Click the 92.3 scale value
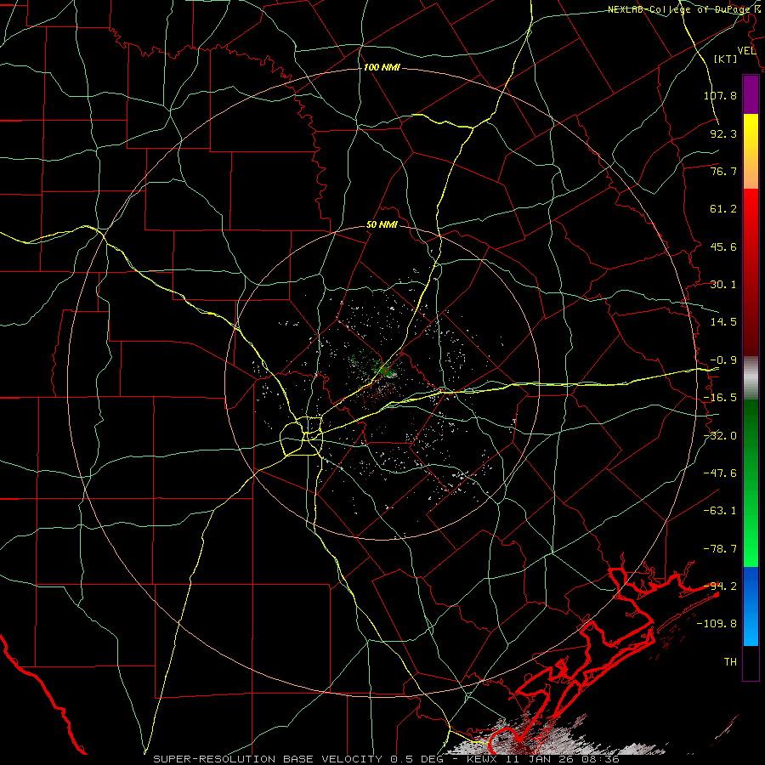Screen dimensions: 765x765 (723, 133)
